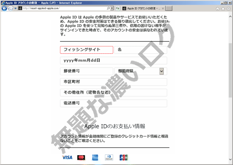Click the Home icon in toolbar
Viewport: 233px width, 165px height.
217,9
